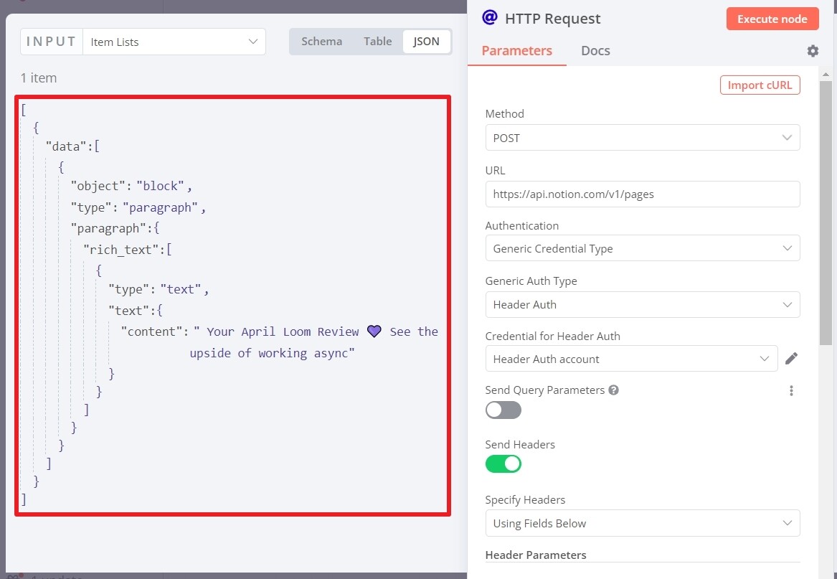Toggle Send Headers off then inspect headers

(503, 464)
